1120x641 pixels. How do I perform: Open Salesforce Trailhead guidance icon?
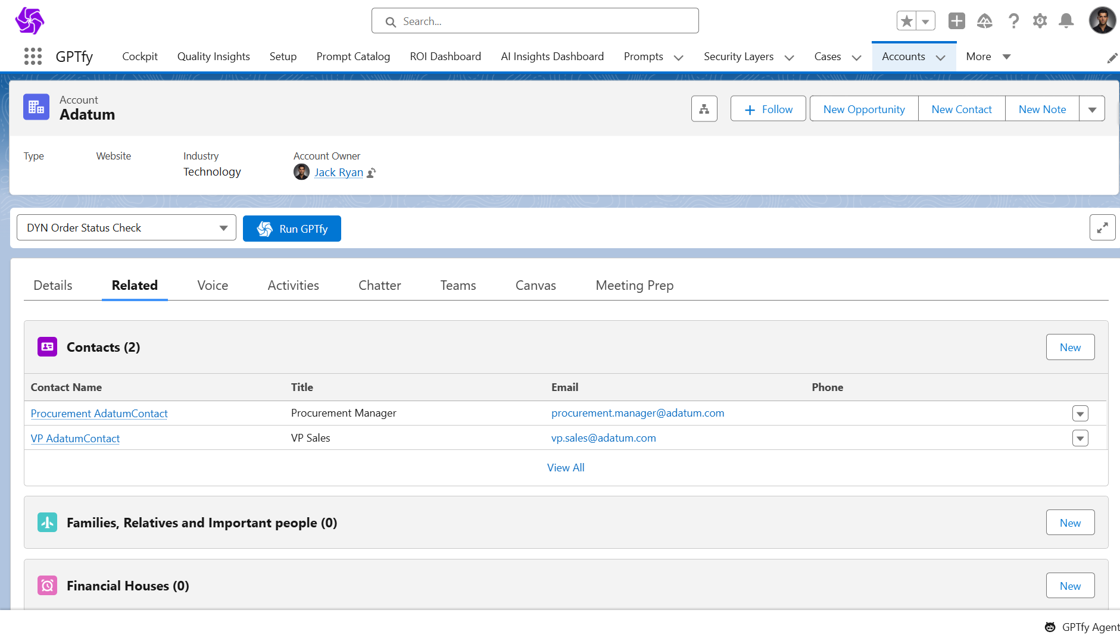coord(985,21)
